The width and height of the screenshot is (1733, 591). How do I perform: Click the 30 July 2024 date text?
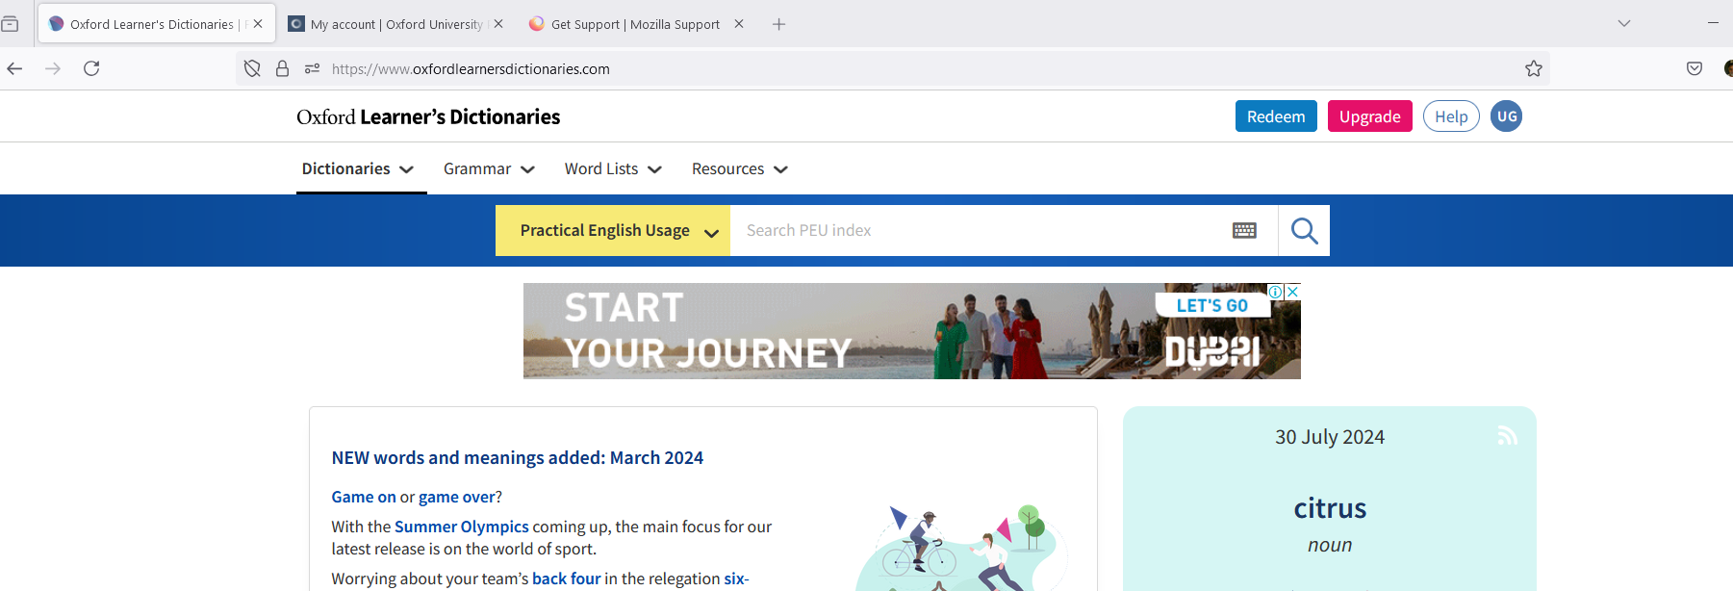[x=1330, y=437]
